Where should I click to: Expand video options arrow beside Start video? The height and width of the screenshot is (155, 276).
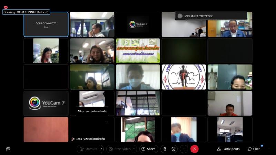(x=134, y=149)
